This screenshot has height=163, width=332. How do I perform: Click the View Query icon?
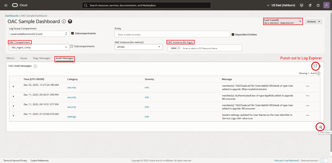321,127
